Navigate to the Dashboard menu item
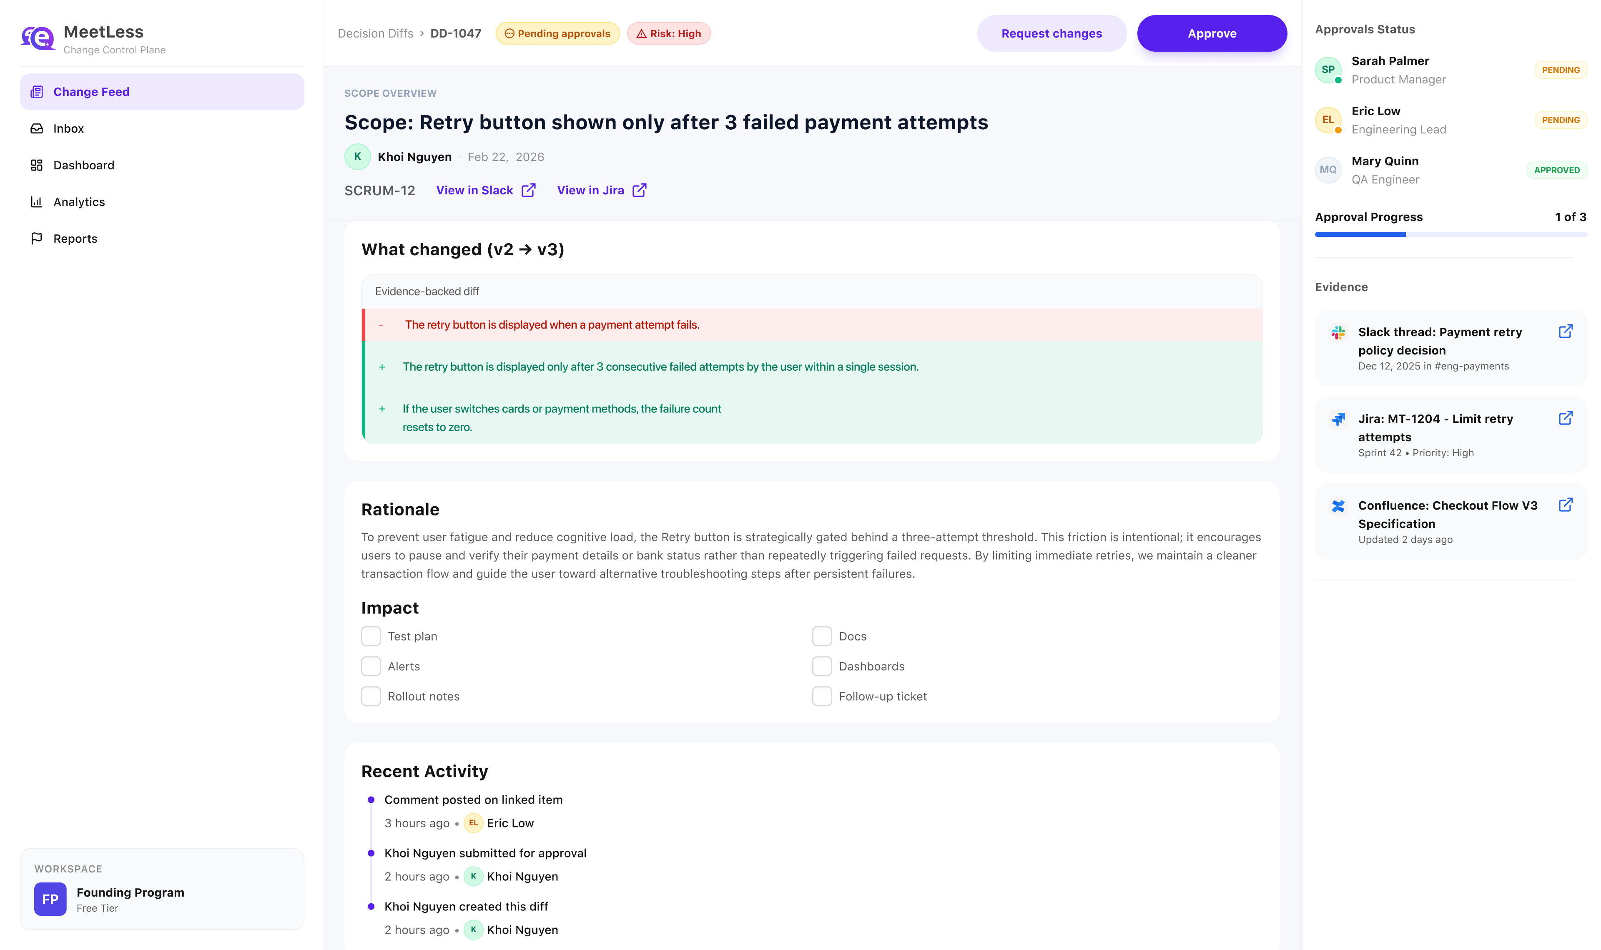1601x950 pixels. pyautogui.click(x=84, y=166)
